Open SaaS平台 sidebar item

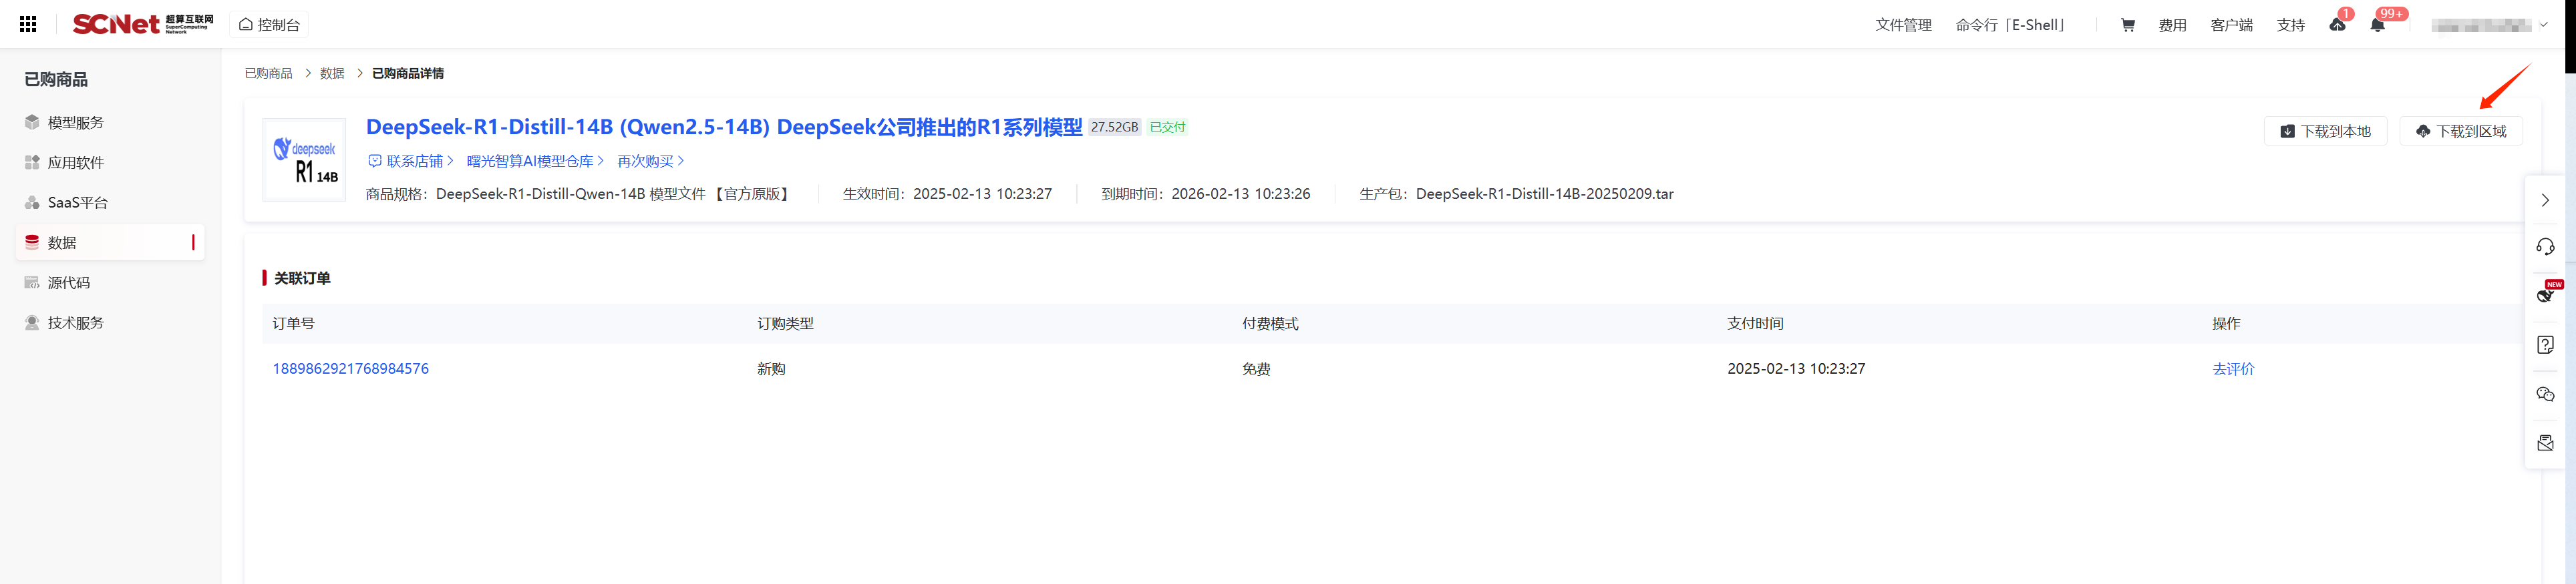click(x=78, y=203)
